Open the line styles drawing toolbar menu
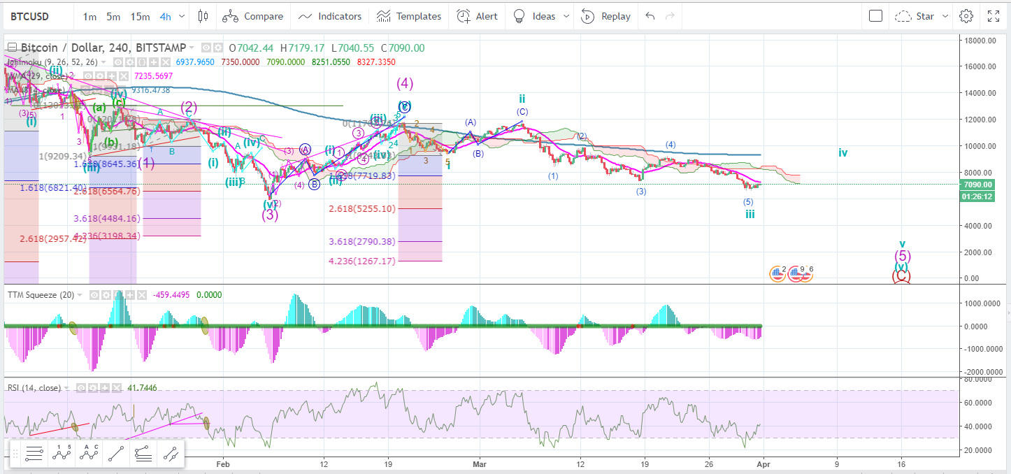 tap(34, 454)
